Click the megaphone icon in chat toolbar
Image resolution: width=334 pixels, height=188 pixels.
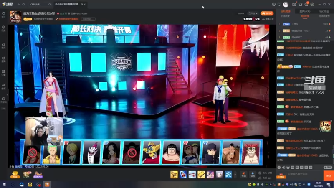point(283,168)
